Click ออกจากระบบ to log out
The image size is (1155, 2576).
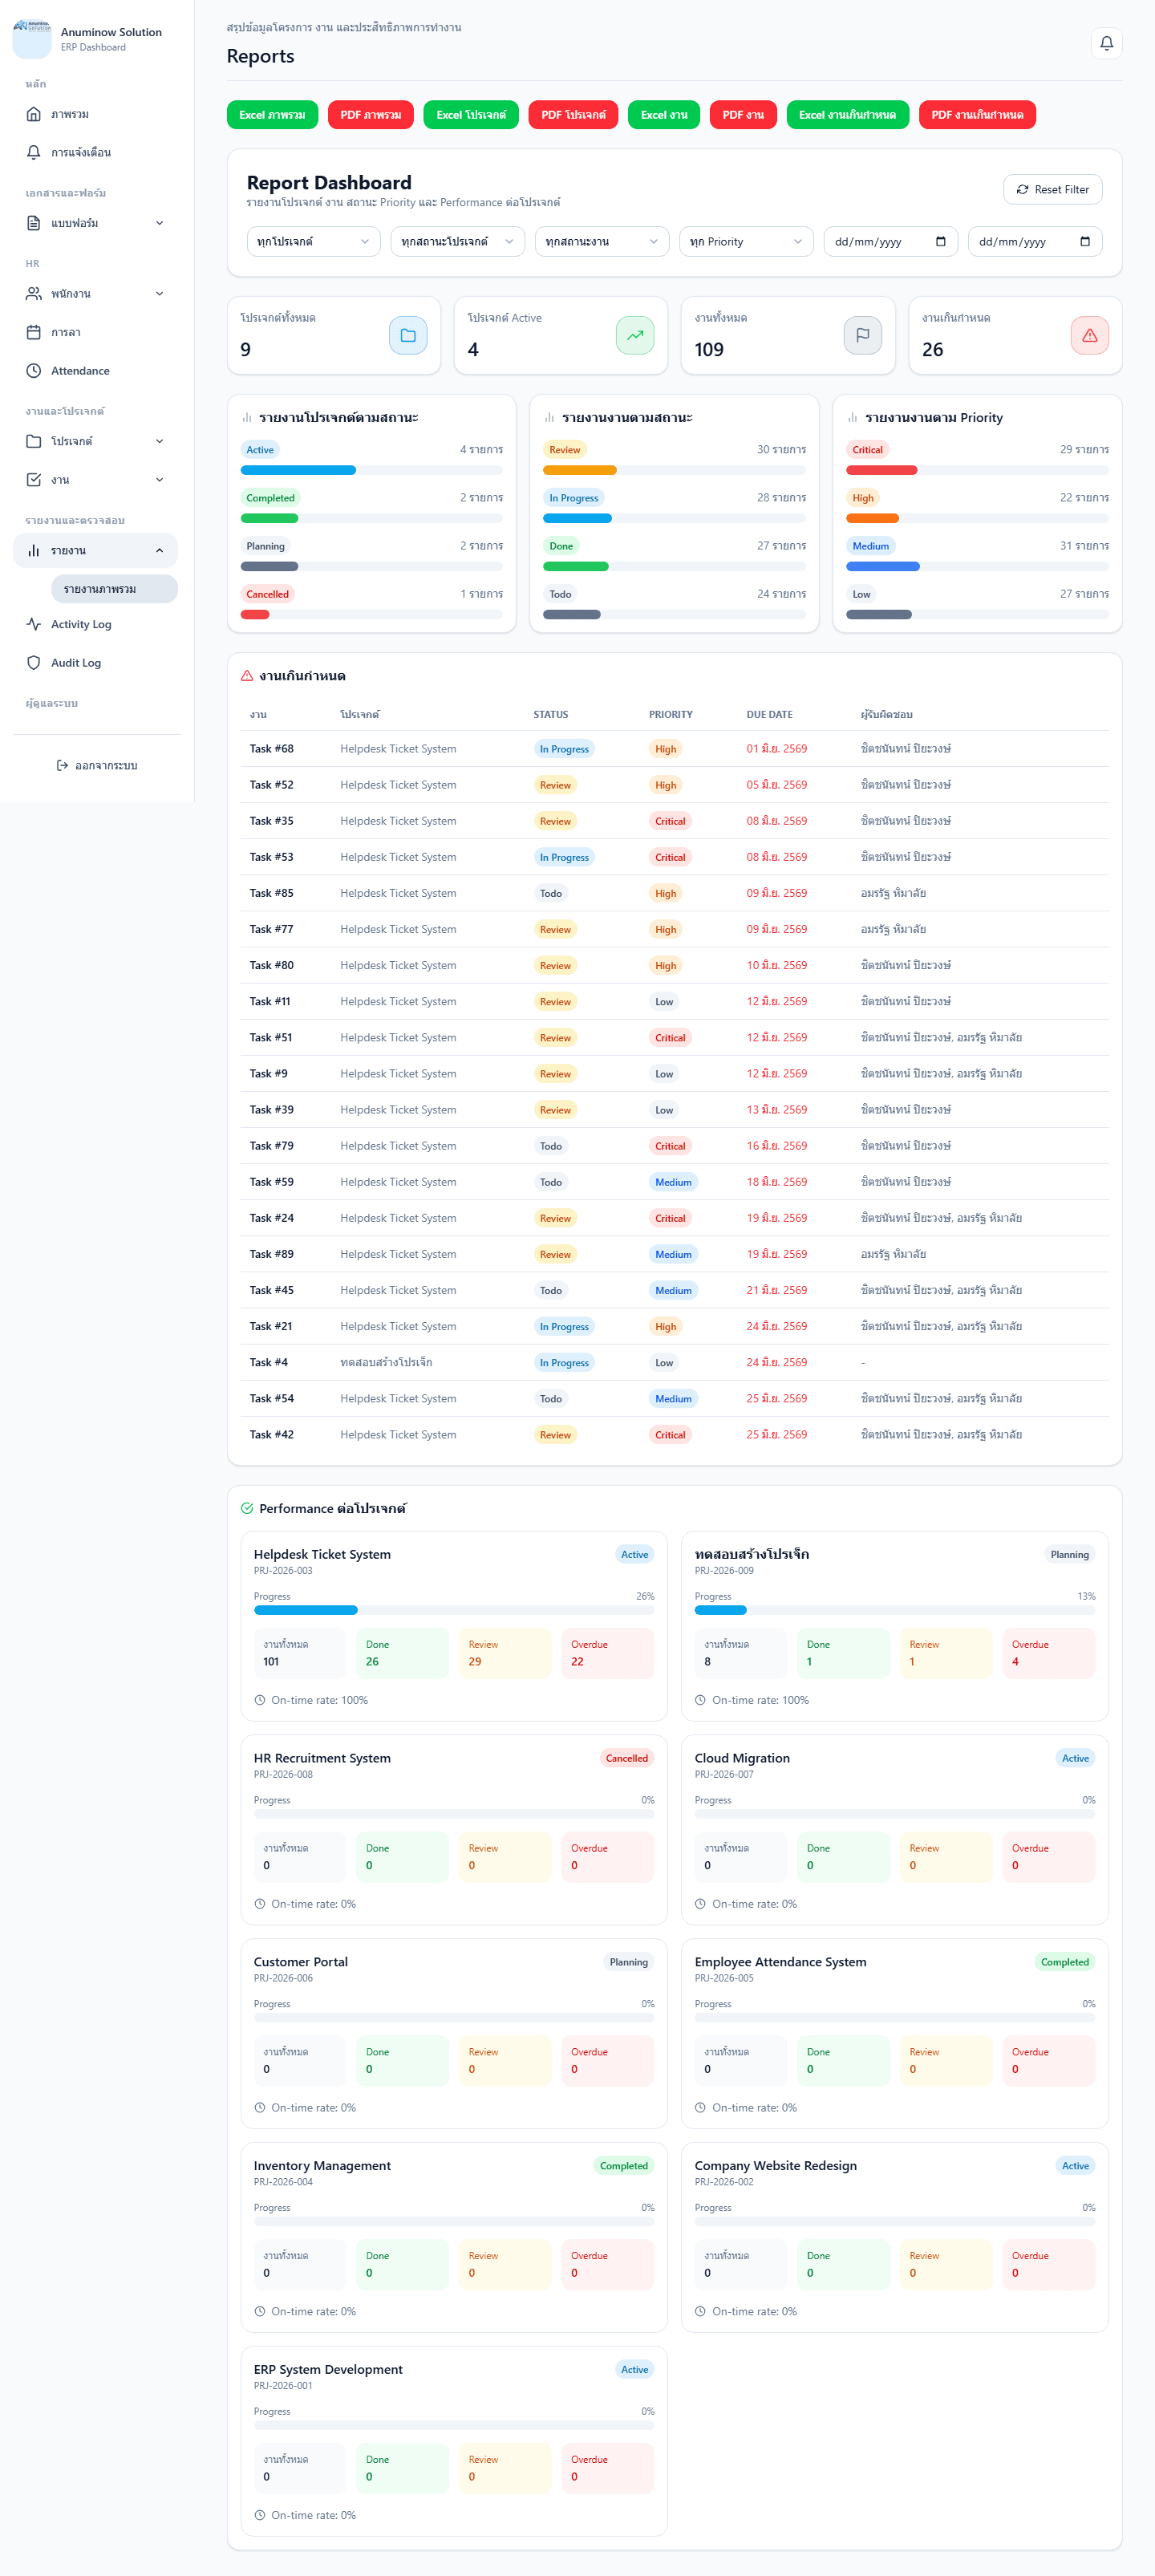pyautogui.click(x=96, y=766)
